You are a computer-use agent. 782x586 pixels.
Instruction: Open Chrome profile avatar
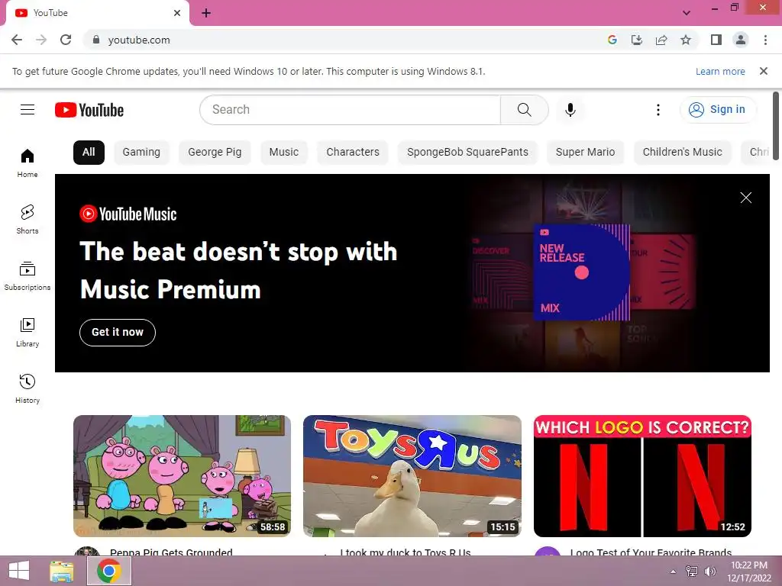point(741,40)
